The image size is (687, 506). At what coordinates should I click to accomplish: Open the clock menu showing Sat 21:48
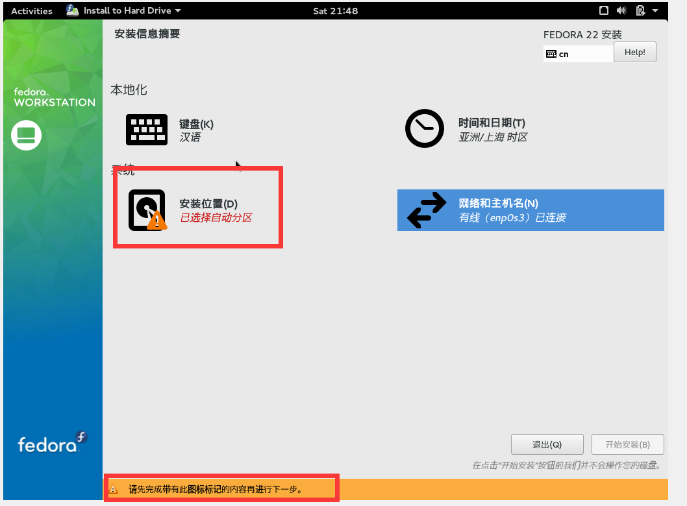(x=335, y=10)
